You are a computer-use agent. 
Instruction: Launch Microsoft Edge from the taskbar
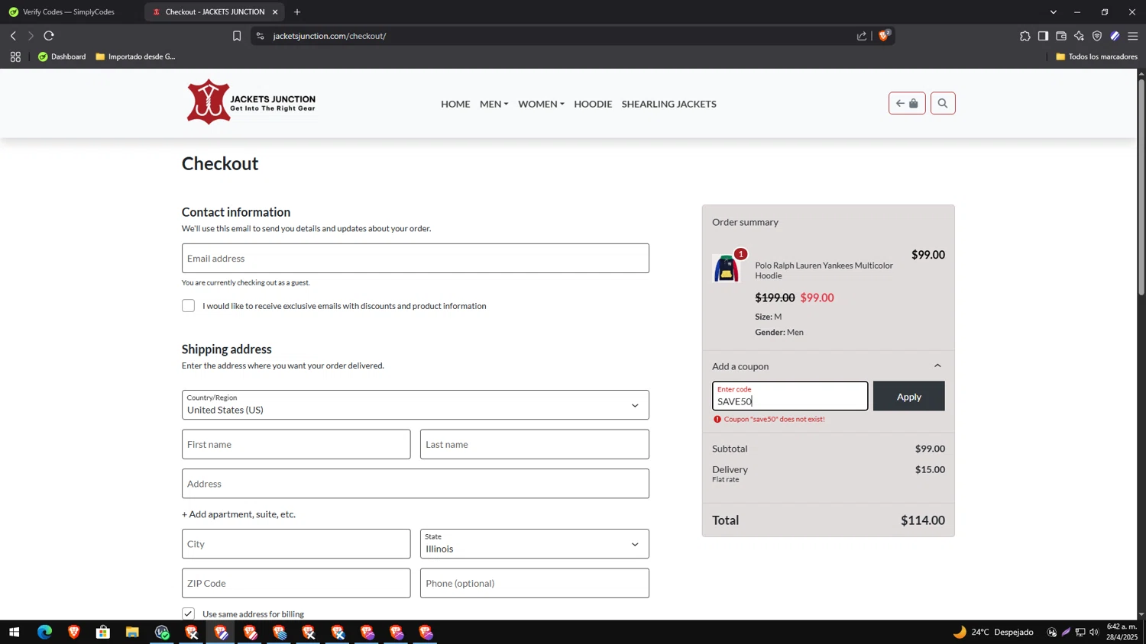pos(44,632)
